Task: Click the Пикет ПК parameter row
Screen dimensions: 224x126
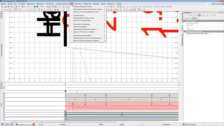Action: coord(204,25)
